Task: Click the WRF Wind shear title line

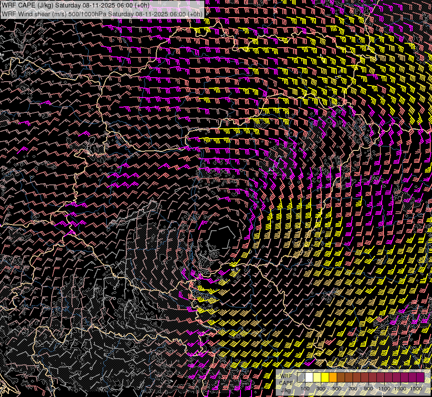Action: (x=102, y=14)
